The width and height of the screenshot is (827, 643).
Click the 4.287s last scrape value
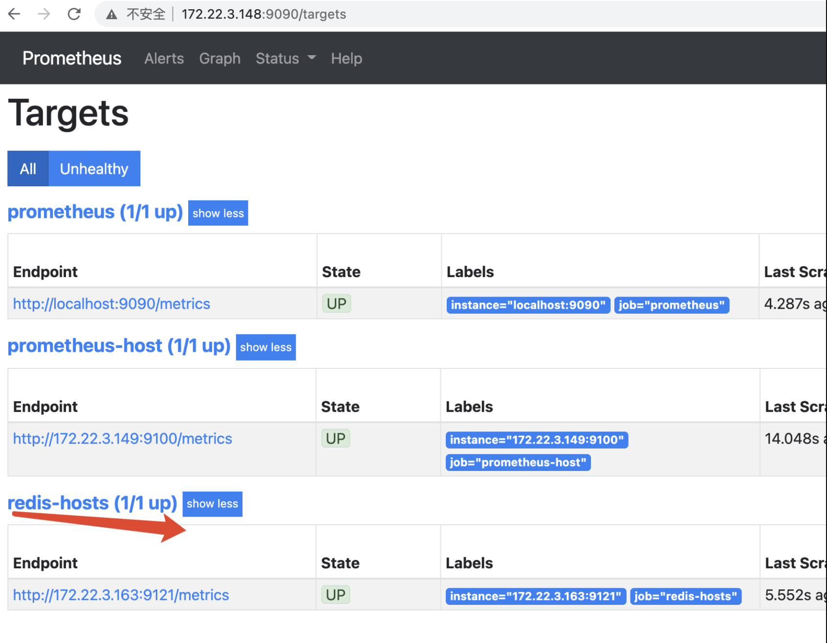tap(795, 304)
